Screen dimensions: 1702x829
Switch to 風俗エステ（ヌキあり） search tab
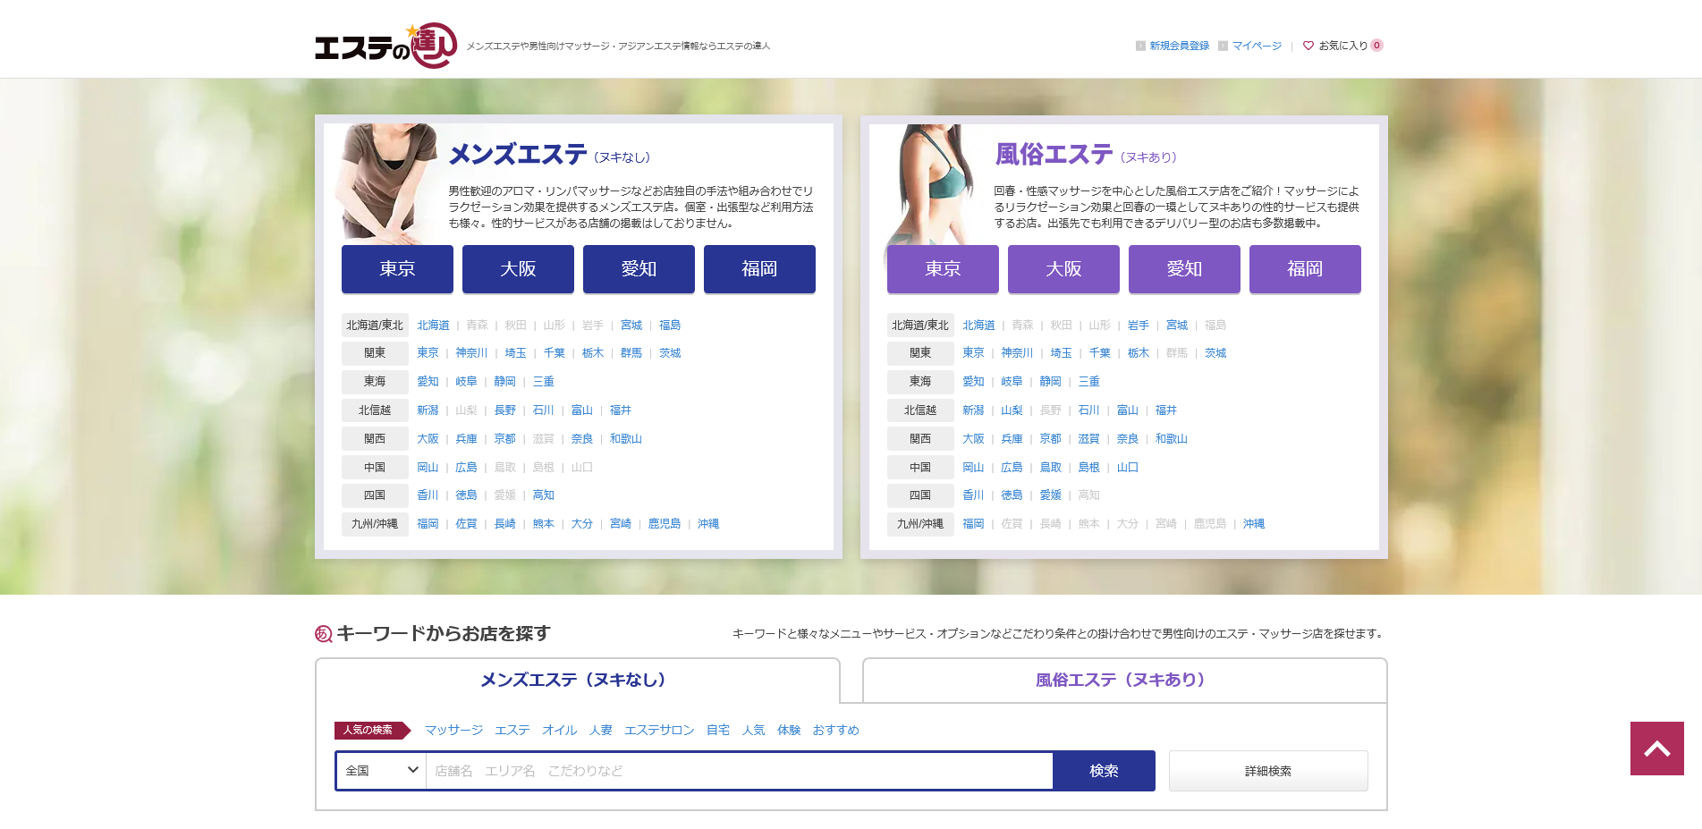[1124, 681]
